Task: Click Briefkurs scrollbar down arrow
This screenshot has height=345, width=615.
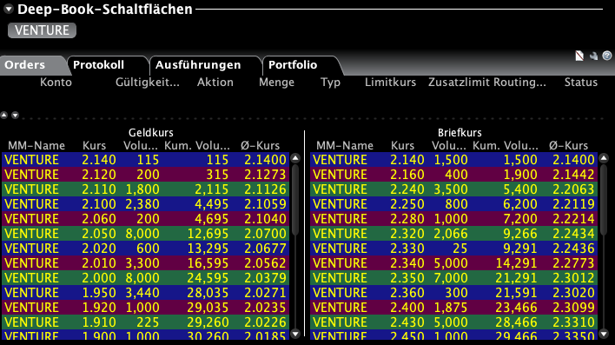Action: pos(604,334)
